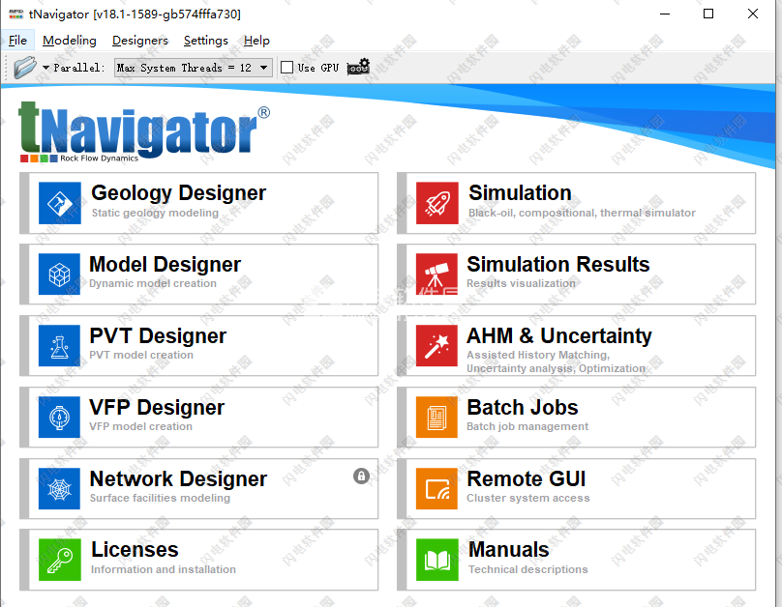
Task: Click the 'Parallel:' toolbar label
Action: 79,68
